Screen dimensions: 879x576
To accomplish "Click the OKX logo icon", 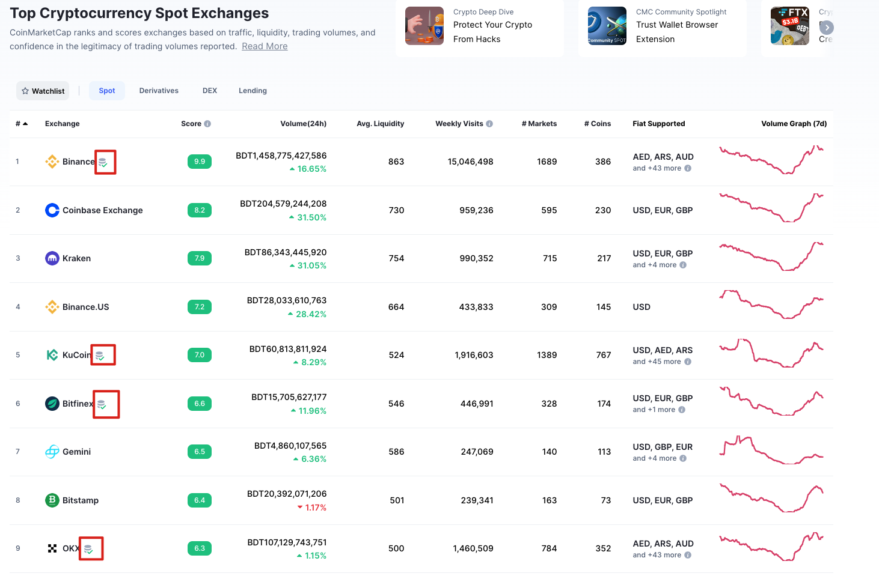I will pos(52,548).
